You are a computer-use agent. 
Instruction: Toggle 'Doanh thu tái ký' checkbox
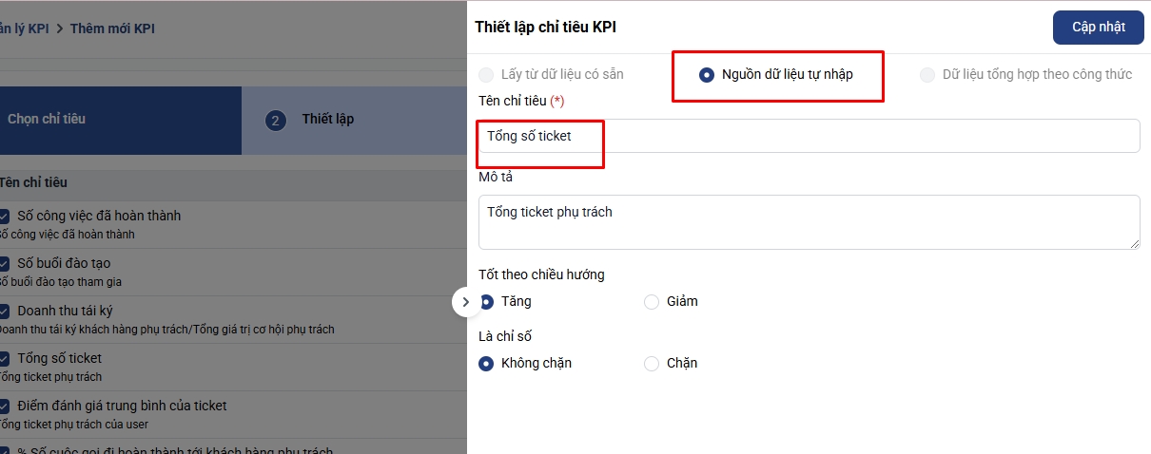pyautogui.click(x=4, y=312)
